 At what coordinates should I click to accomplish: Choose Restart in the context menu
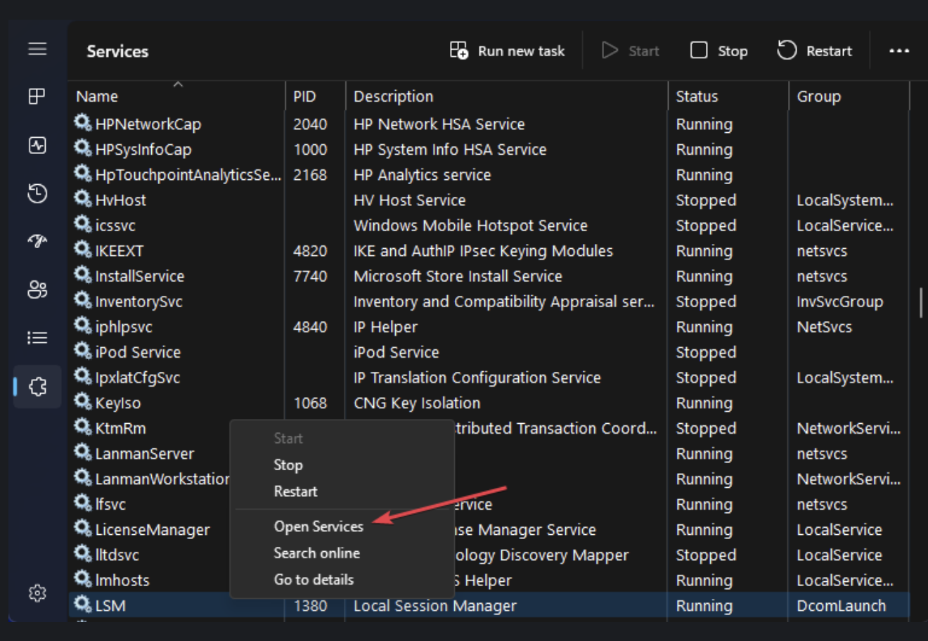tap(295, 491)
